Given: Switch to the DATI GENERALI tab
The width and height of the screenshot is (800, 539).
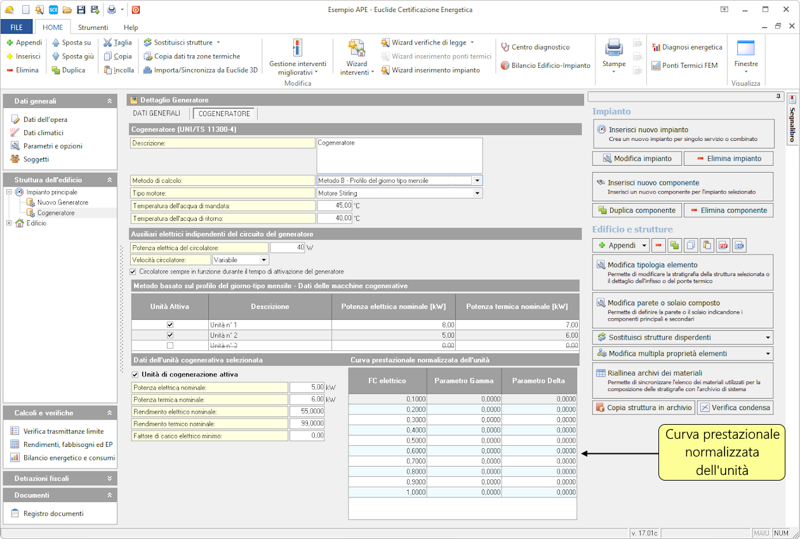Looking at the screenshot, I should pyautogui.click(x=156, y=113).
